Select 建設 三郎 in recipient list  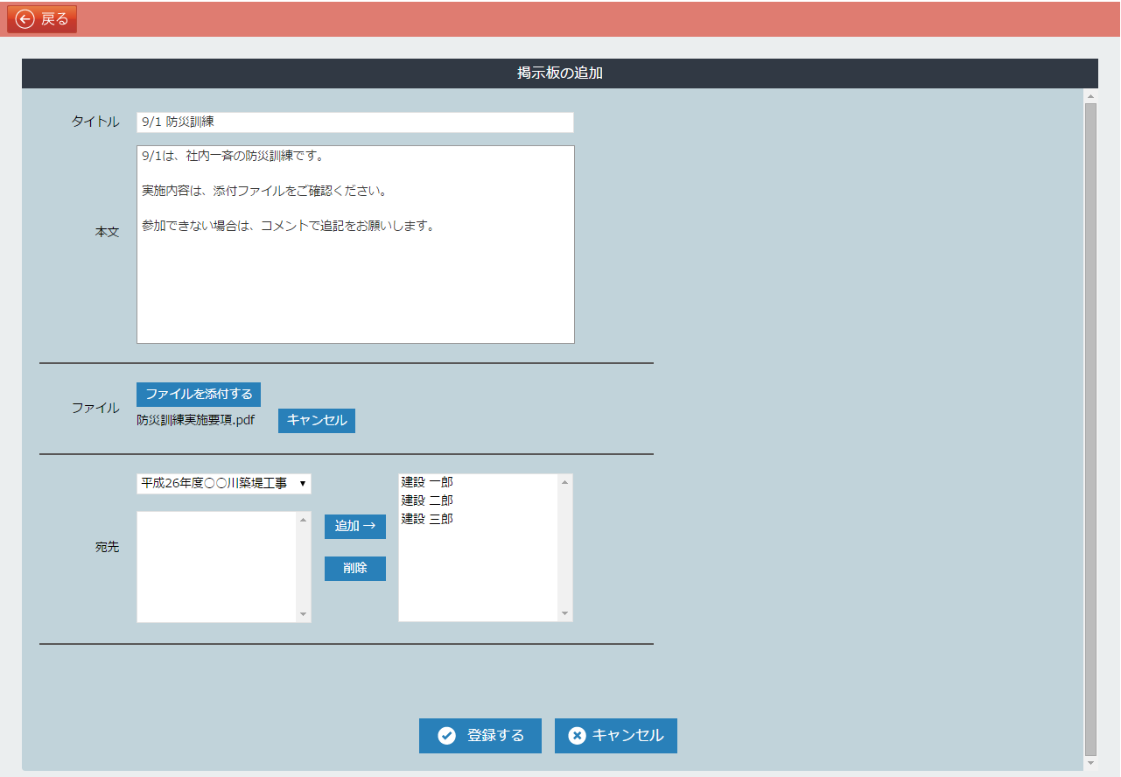(x=427, y=519)
